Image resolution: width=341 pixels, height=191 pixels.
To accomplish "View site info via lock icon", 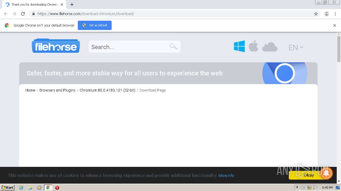I will [33, 14].
